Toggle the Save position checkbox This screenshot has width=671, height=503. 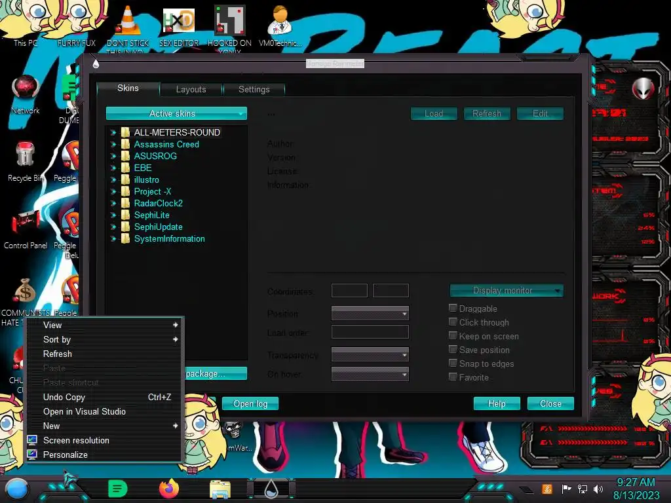[453, 350]
